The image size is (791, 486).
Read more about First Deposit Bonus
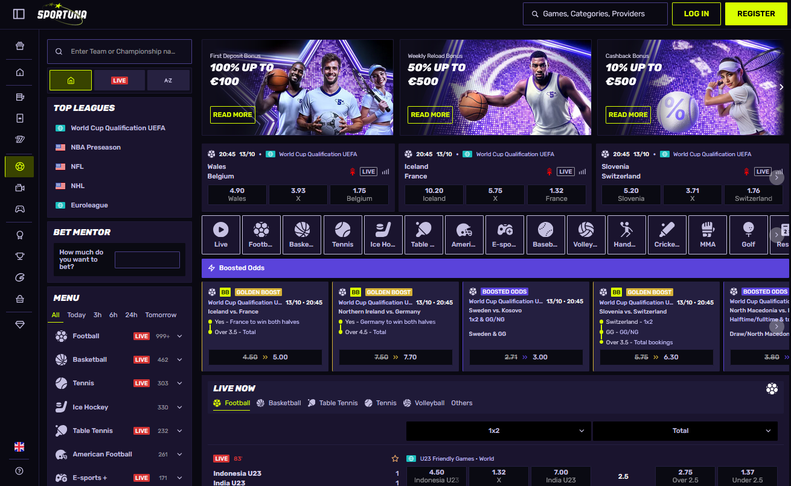(x=232, y=115)
